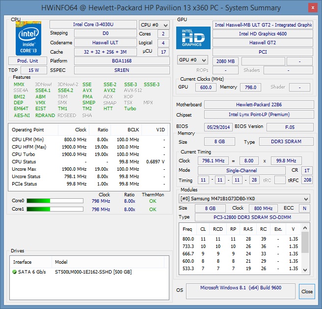This screenshot has height=309, width=322.
Task: Click the Intel Core i3-4030U name field
Action: point(93,24)
